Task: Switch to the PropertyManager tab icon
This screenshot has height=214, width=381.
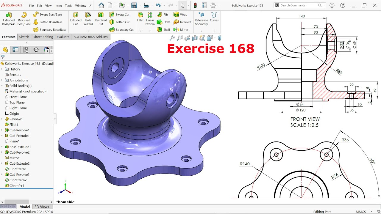Action: (x=15, y=50)
